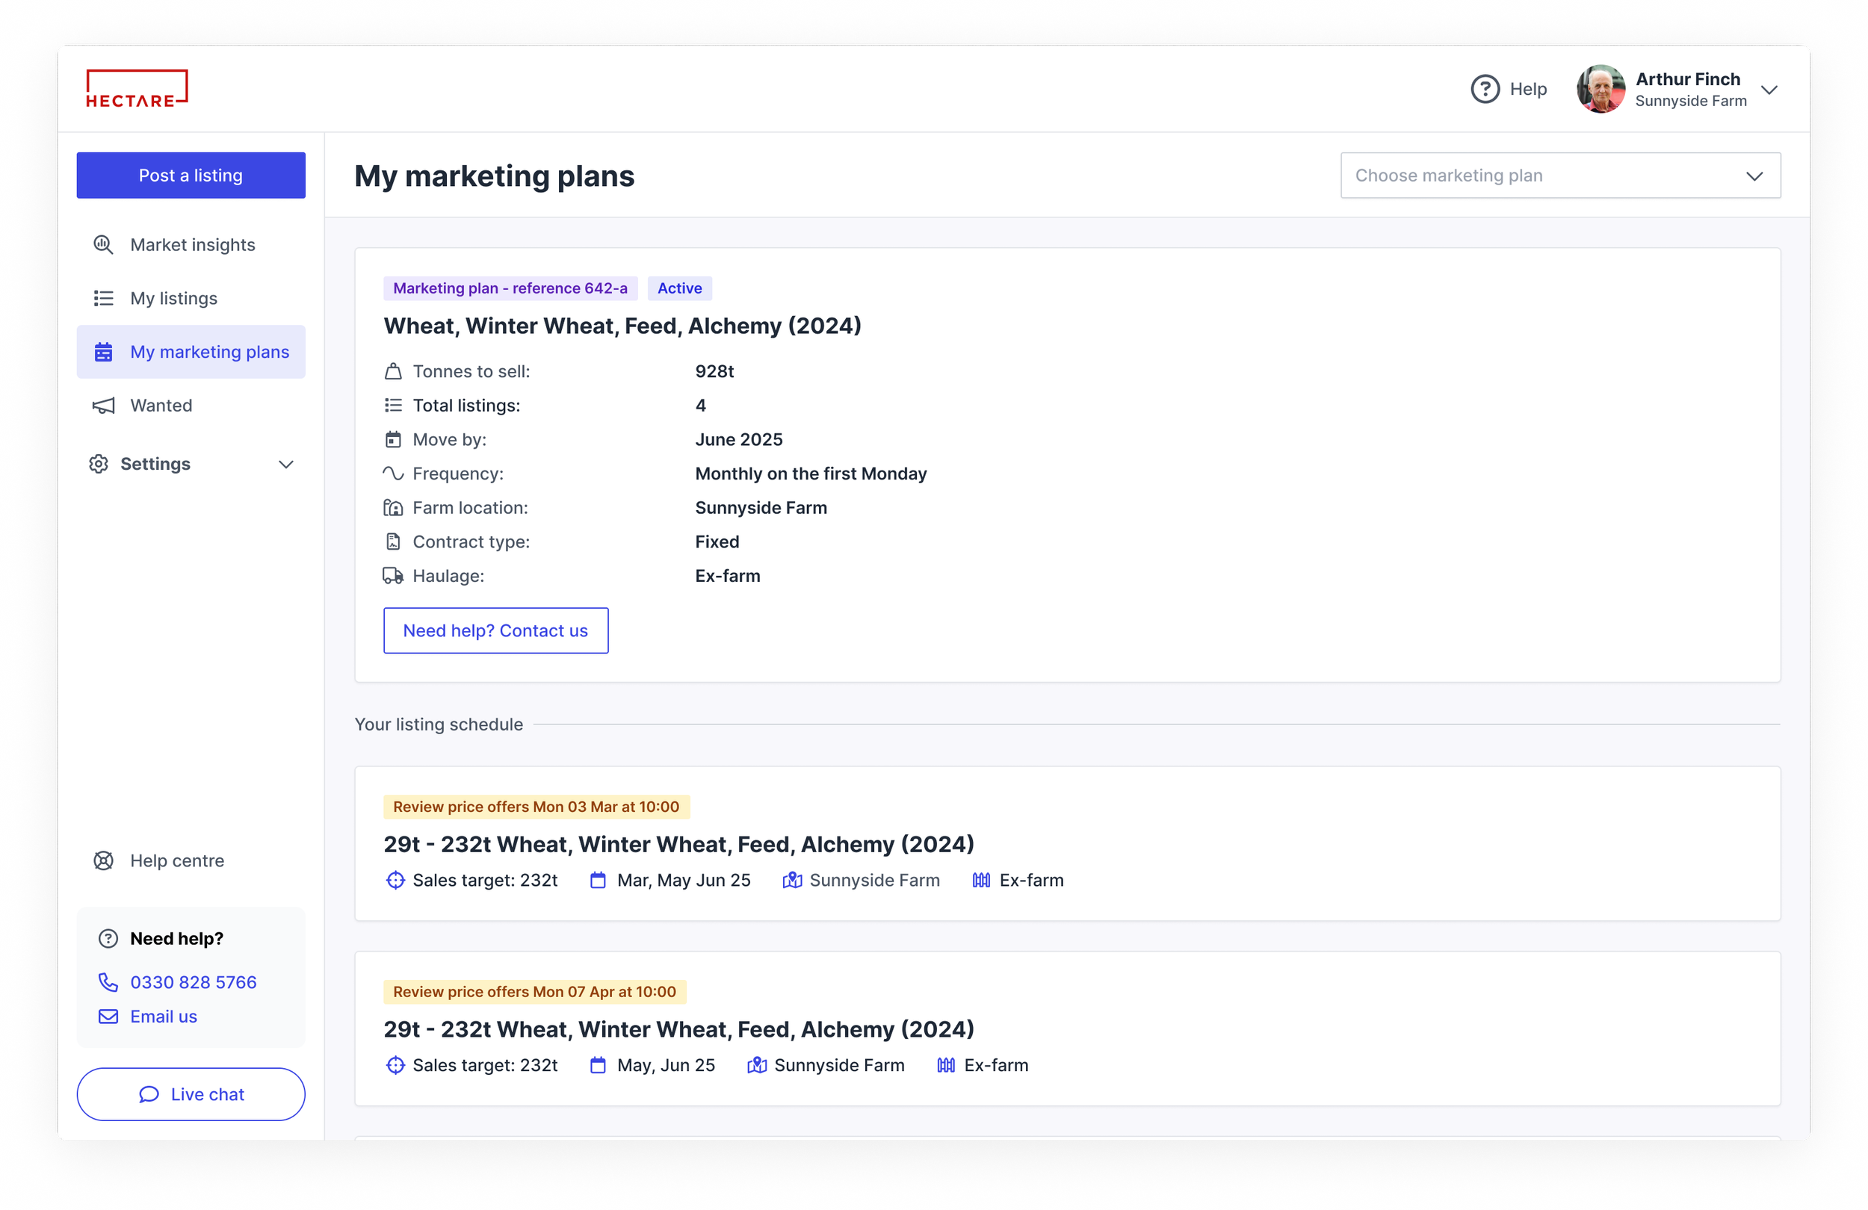Screen dimensions: 1868x1210
Task: Open the Wanted menu item
Action: click(x=161, y=406)
